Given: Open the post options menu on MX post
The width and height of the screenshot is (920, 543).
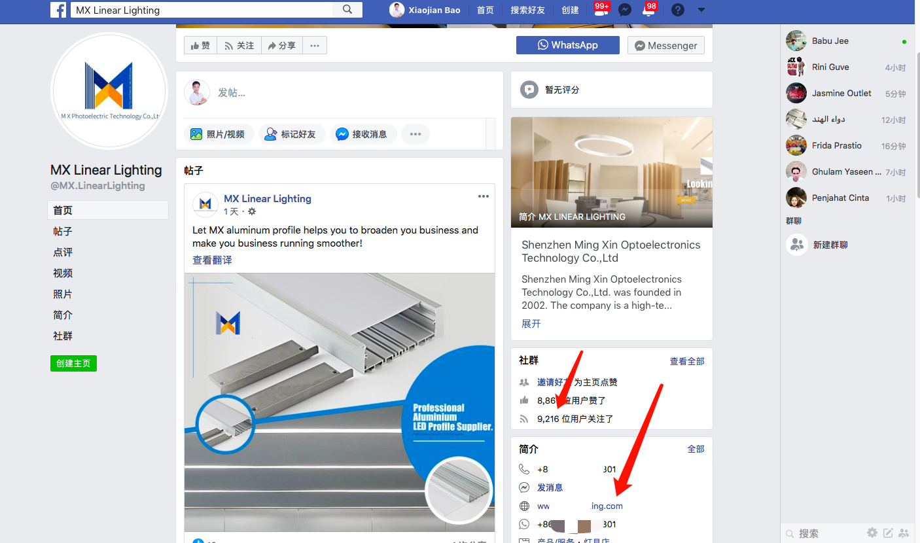Looking at the screenshot, I should [484, 196].
